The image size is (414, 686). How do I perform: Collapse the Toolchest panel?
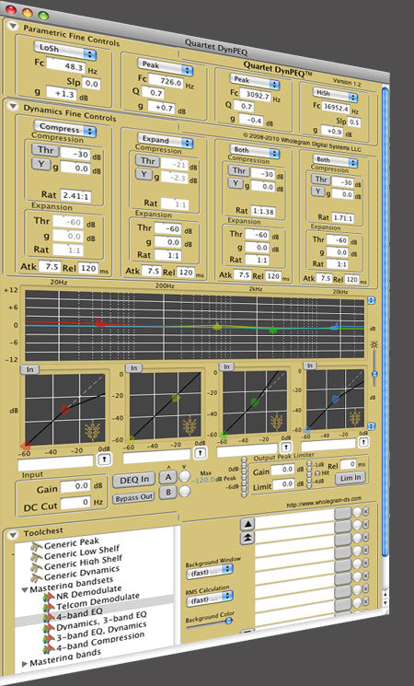pyautogui.click(x=13, y=534)
